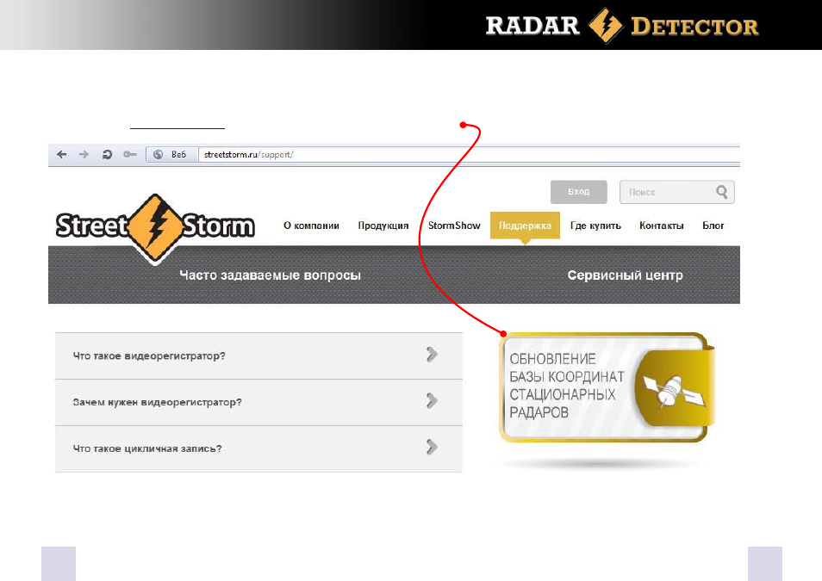This screenshot has width=822, height=581.
Task: Click the magnifier search icon
Action: 722,192
